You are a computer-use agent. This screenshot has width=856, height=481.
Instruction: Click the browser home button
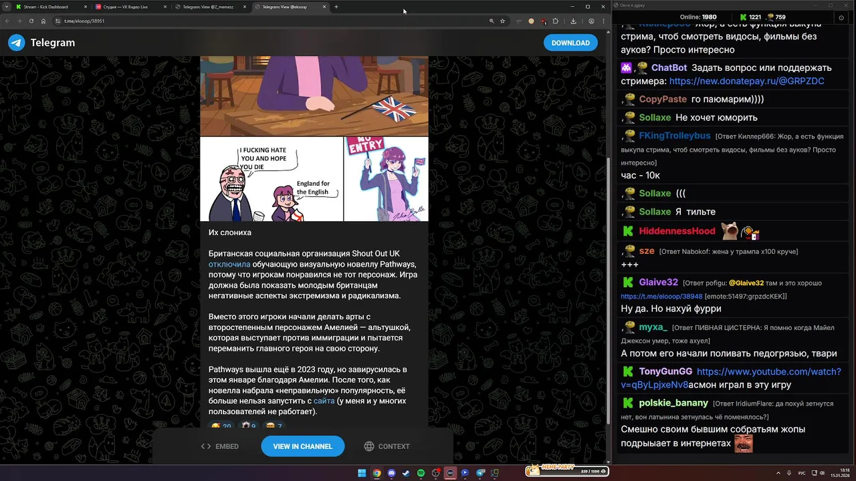[x=43, y=21]
